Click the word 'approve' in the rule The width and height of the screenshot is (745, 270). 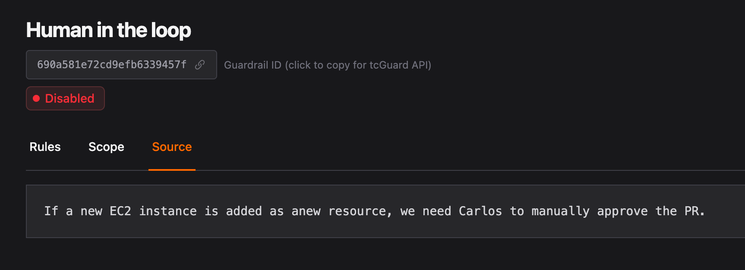point(622,211)
